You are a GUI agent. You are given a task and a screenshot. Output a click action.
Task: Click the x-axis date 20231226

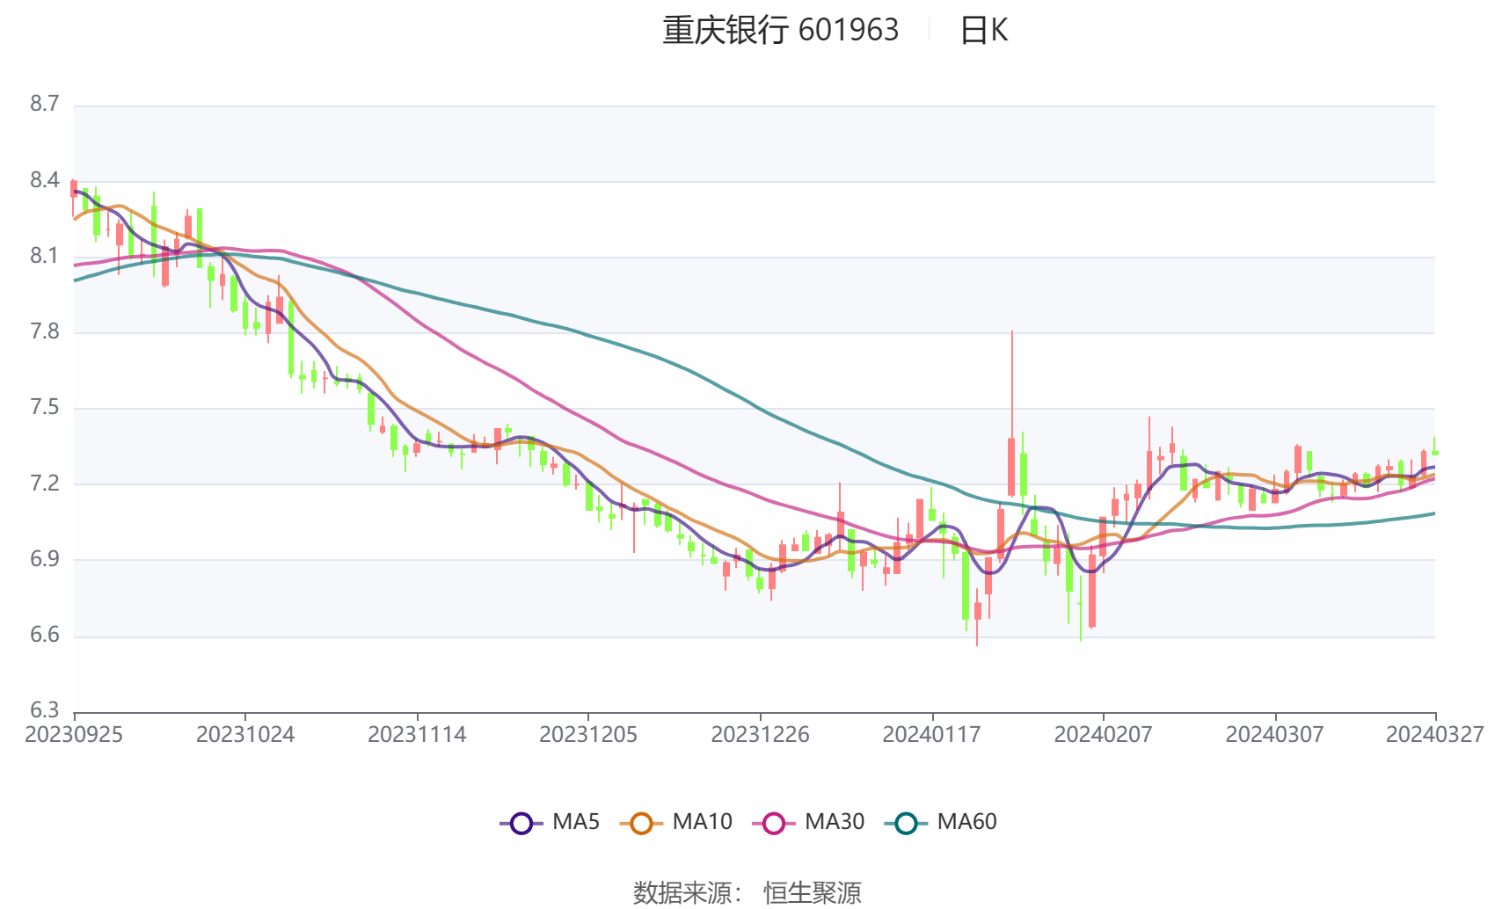click(760, 735)
